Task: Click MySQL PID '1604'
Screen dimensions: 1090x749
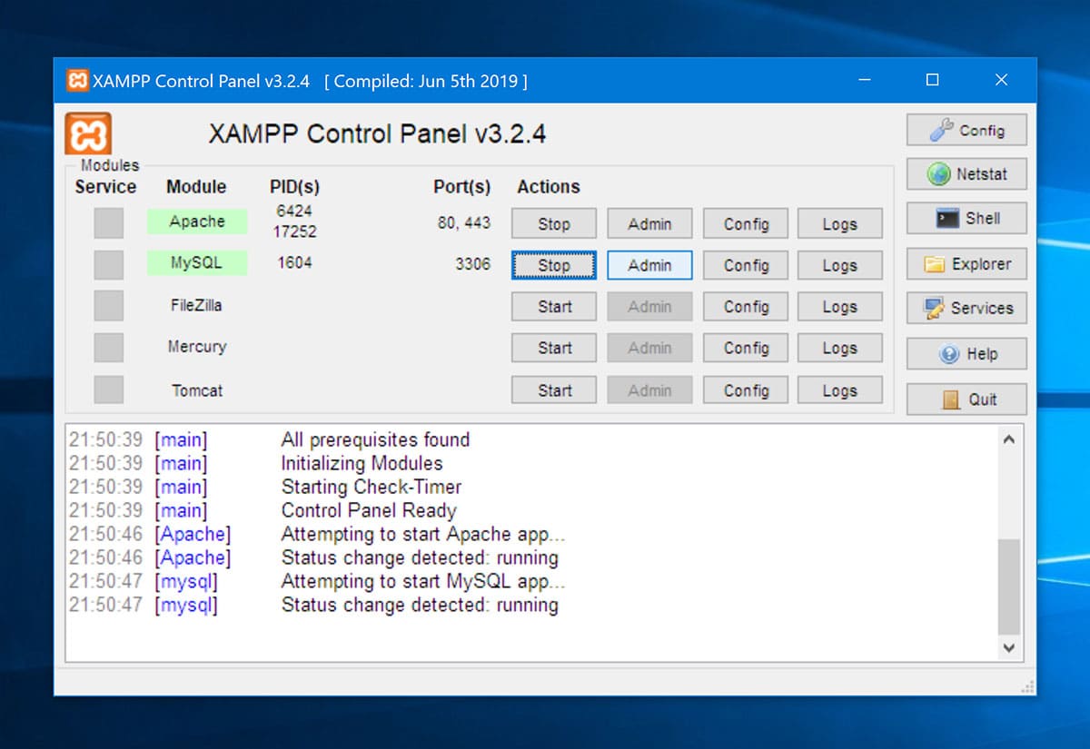Action: (x=295, y=262)
